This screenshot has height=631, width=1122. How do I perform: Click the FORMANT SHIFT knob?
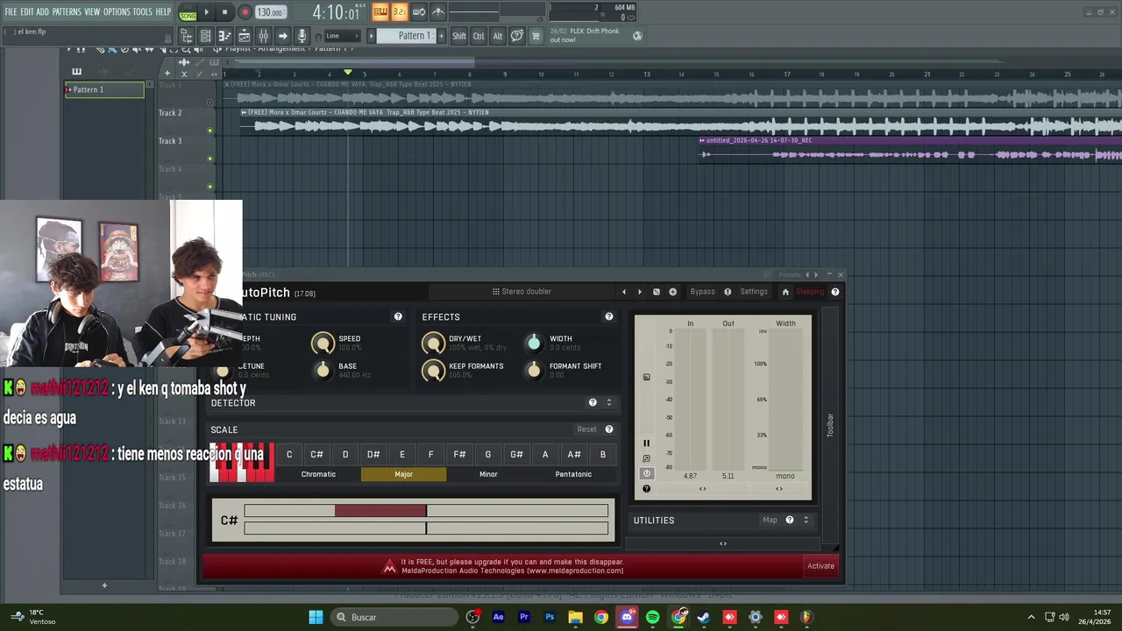[x=534, y=371]
